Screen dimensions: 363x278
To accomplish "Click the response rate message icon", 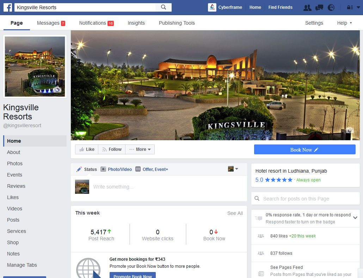I will (x=259, y=218).
